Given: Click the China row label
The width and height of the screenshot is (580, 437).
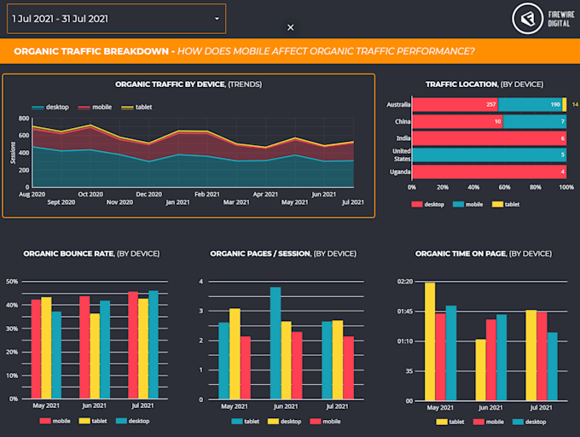Looking at the screenshot, I should tap(403, 121).
